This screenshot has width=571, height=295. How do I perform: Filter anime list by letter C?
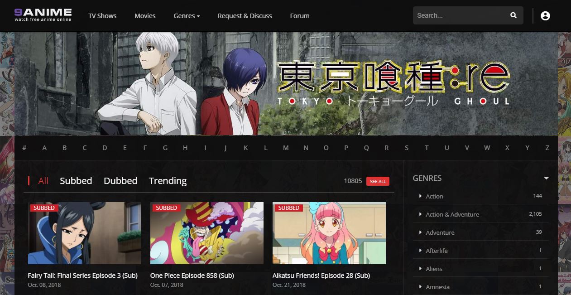click(85, 148)
